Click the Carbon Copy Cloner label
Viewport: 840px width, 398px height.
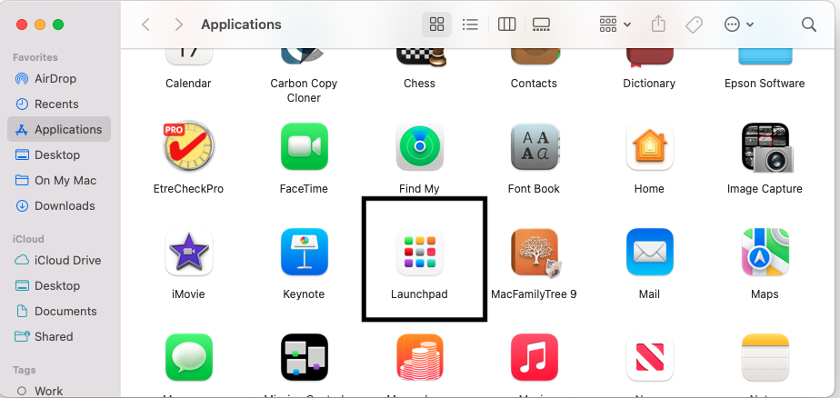click(304, 91)
